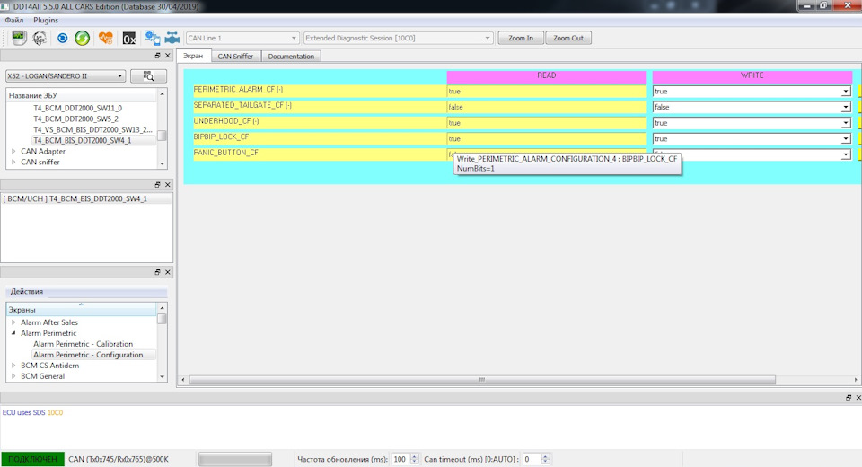The width and height of the screenshot is (862, 467).
Task: Float the connected ECU list panel
Action: (x=158, y=185)
